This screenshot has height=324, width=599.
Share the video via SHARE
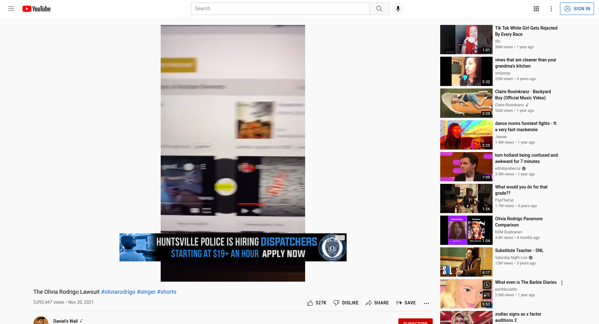coord(377,303)
